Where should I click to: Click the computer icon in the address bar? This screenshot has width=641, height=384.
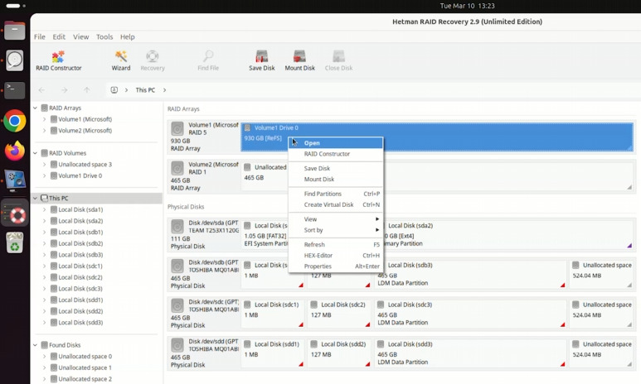point(114,89)
